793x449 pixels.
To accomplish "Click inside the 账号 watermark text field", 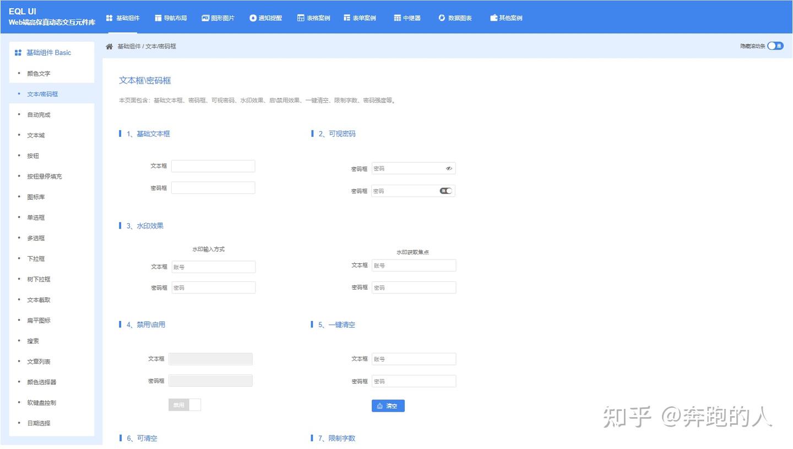I will coord(214,267).
